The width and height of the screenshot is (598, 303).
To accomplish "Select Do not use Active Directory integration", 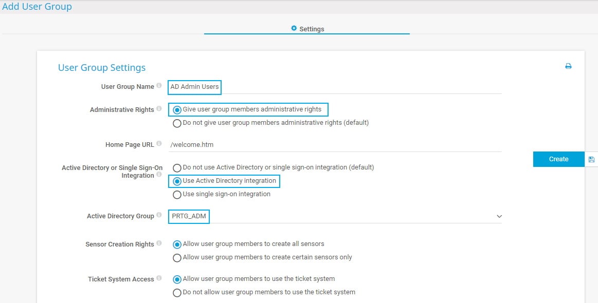I will click(177, 168).
